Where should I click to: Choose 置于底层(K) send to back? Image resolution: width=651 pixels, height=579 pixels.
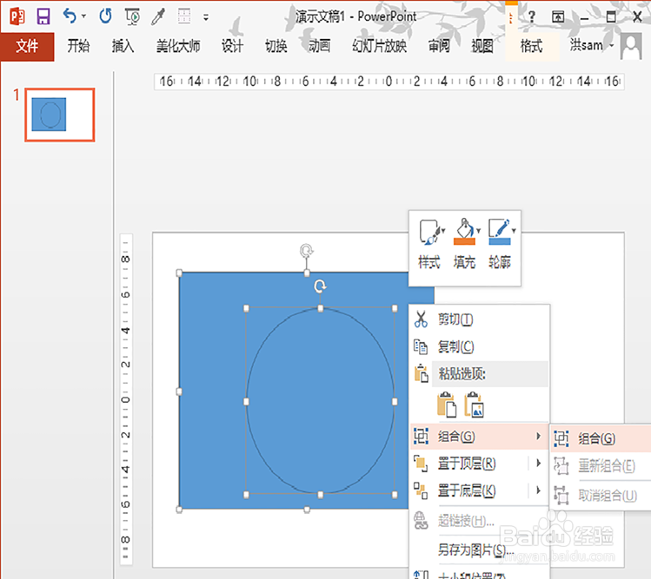click(469, 491)
